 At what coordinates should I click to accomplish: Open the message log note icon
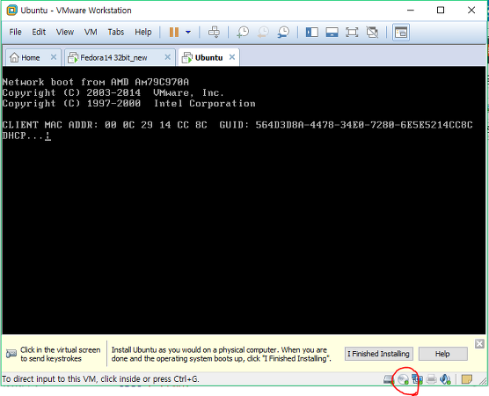coord(466,379)
